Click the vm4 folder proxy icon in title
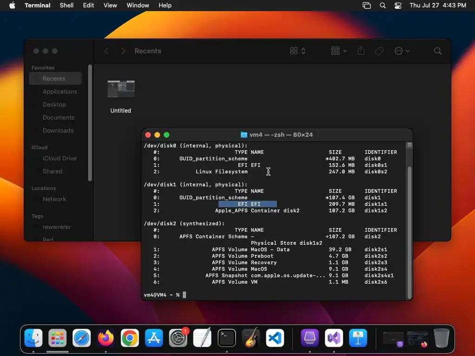Screen dimensions: 475x356 coord(244,135)
